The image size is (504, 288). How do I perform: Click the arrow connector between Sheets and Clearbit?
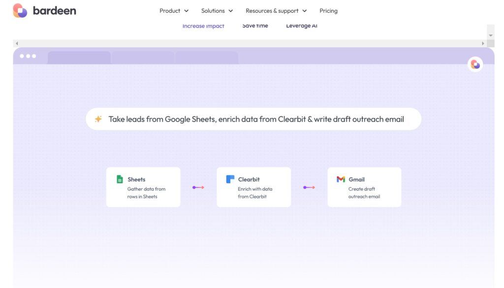point(198,188)
